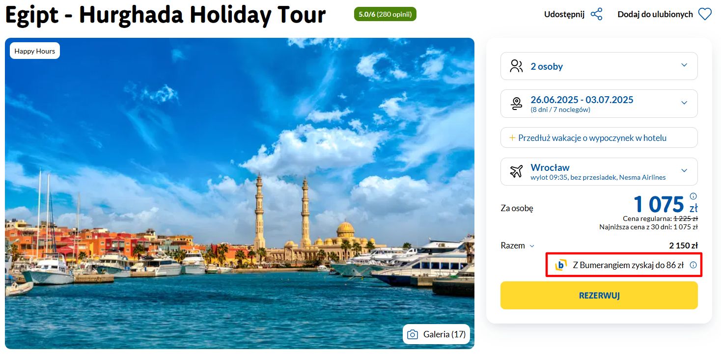
Task: Click the Bumerang info icon
Action: point(693,265)
